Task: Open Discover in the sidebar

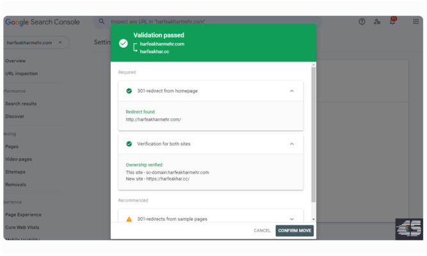Action: [x=15, y=116]
